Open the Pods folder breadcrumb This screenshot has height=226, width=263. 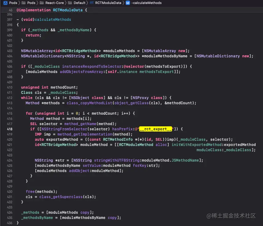pos(31,3)
